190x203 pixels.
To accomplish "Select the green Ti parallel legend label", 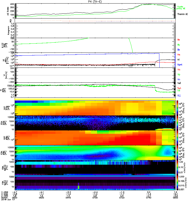I will pyautogui.click(x=179, y=91).
